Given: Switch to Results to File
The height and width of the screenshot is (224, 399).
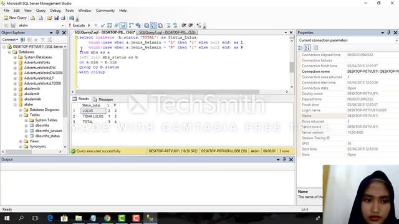Looking at the screenshot, I should click(x=160, y=26).
